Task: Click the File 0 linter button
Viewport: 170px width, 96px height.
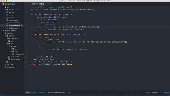Action: [27, 93]
